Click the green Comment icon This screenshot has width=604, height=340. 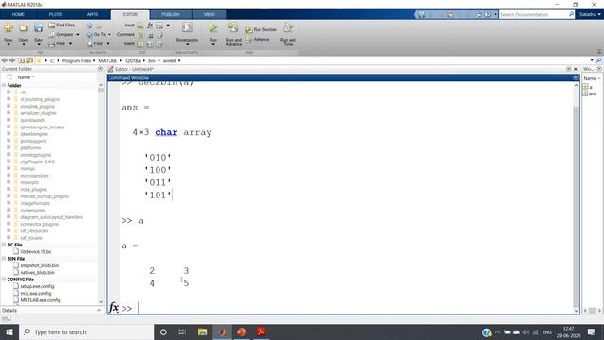pos(141,35)
